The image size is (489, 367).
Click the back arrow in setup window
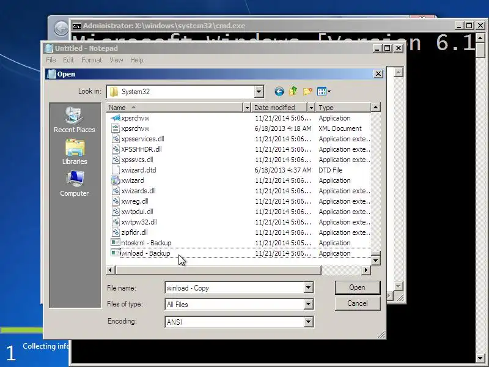(x=61, y=28)
